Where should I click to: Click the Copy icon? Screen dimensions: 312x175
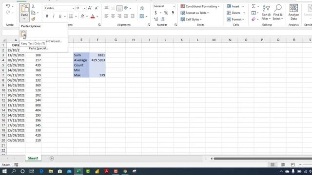[33, 13]
